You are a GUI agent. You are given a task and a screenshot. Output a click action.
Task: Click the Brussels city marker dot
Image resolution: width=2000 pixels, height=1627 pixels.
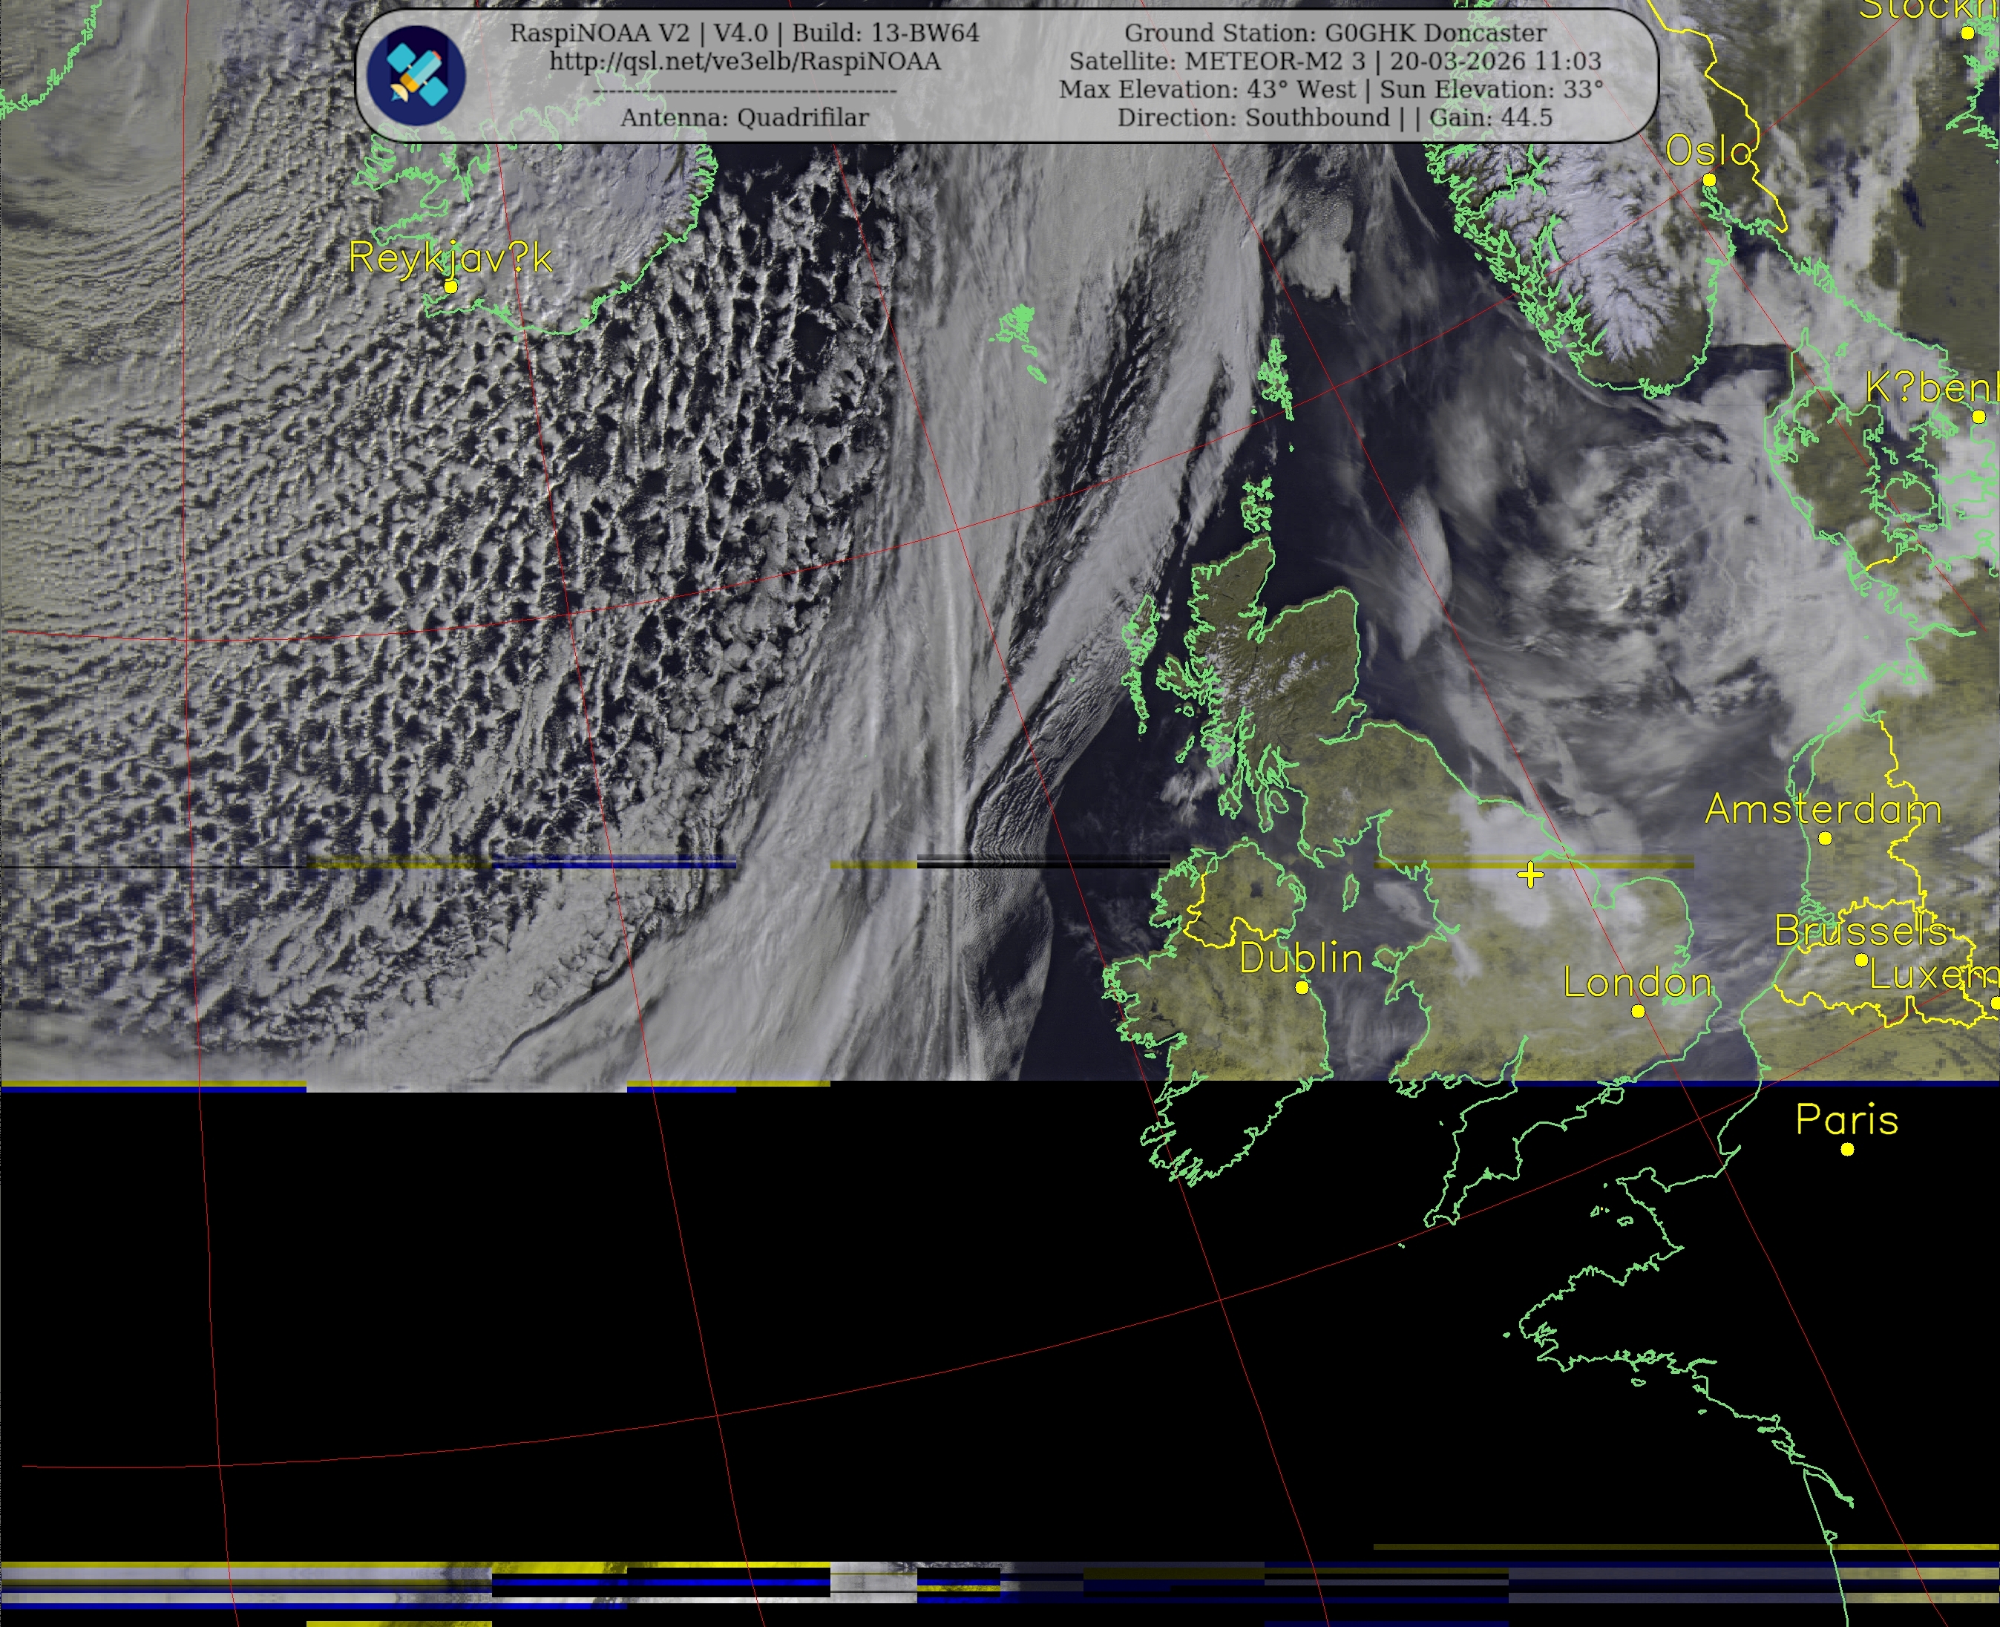point(1861,960)
